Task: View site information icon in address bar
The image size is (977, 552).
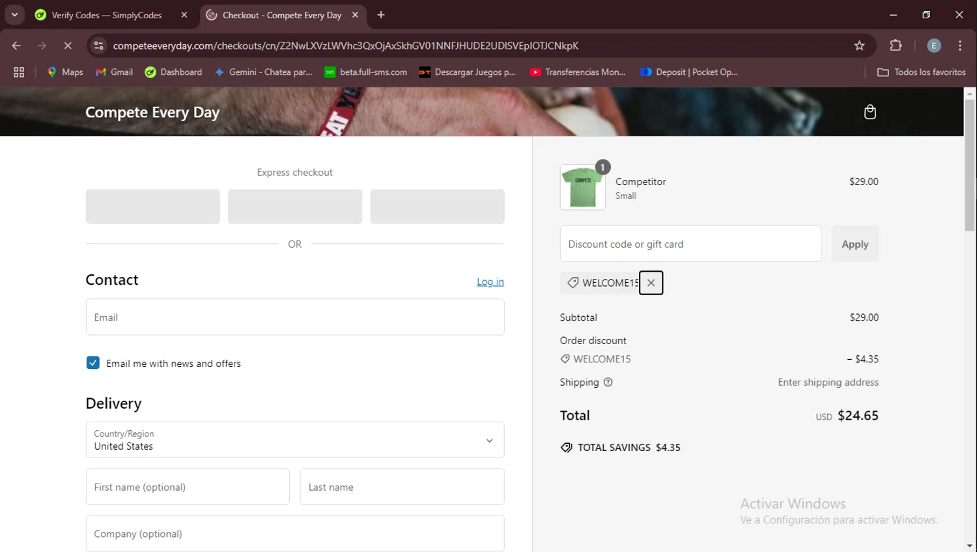Action: point(98,46)
